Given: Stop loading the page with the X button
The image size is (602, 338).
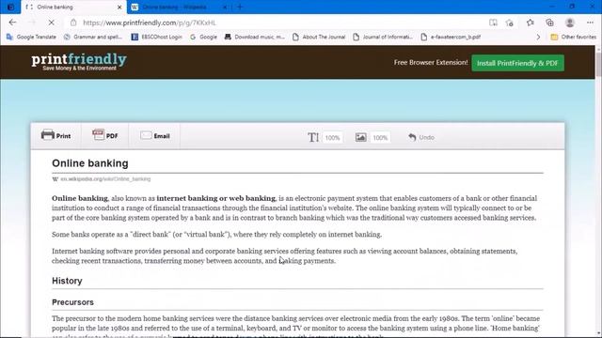Looking at the screenshot, I should [x=51, y=23].
